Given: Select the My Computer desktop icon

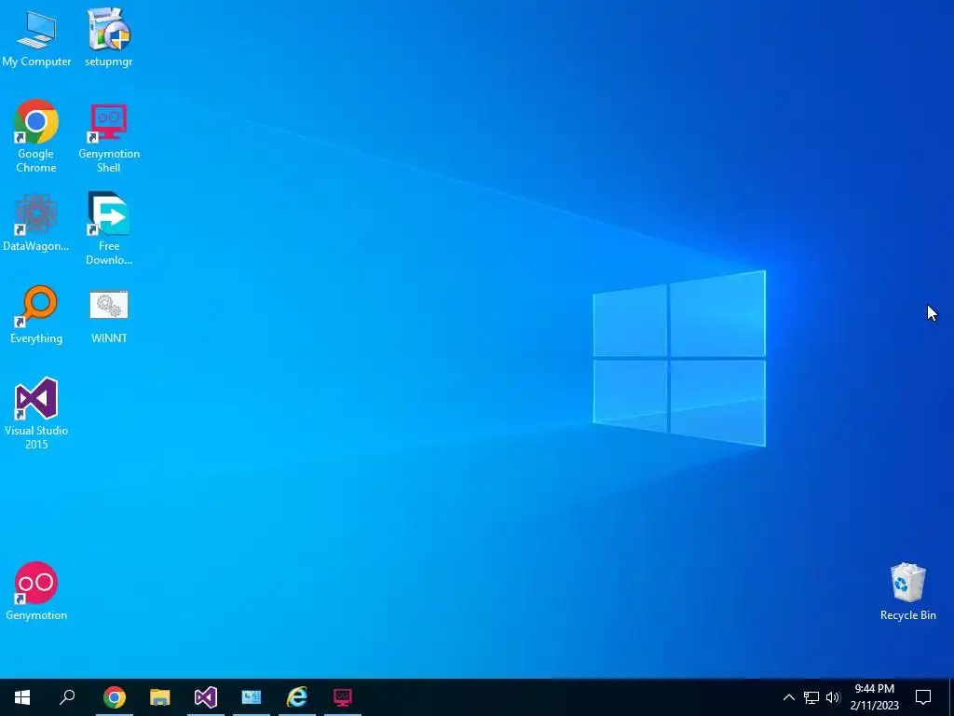Looking at the screenshot, I should click(36, 37).
